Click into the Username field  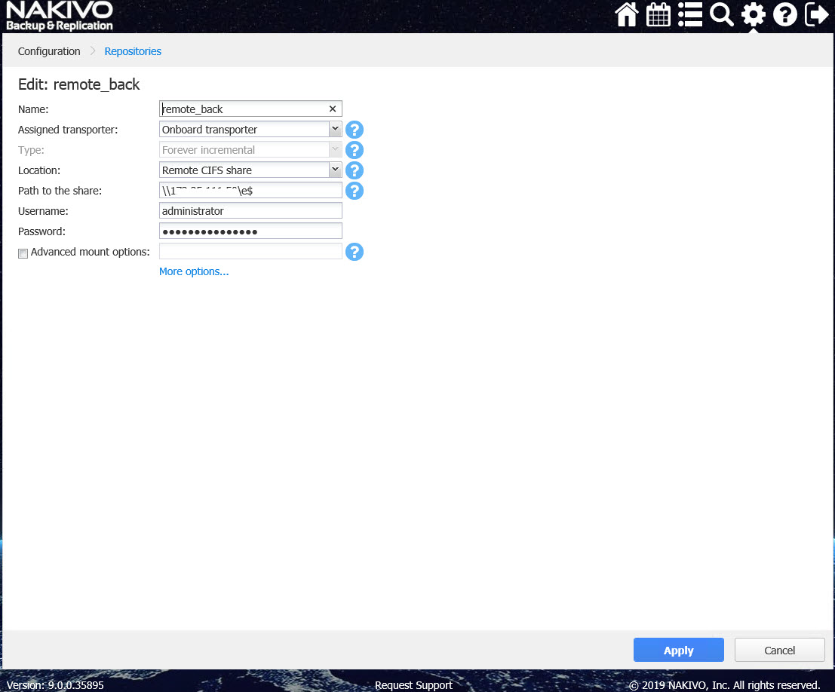[x=250, y=211]
